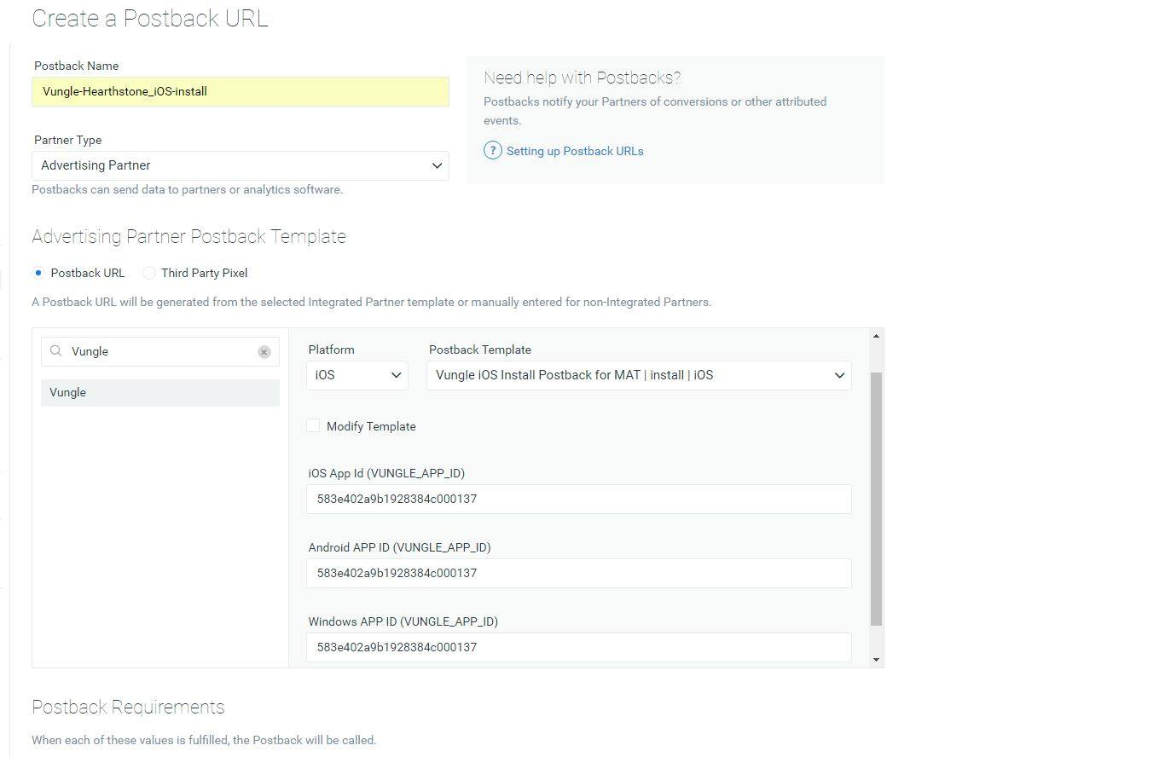This screenshot has width=1171, height=757.
Task: Click the search magnifier icon in partner search
Action: click(56, 351)
